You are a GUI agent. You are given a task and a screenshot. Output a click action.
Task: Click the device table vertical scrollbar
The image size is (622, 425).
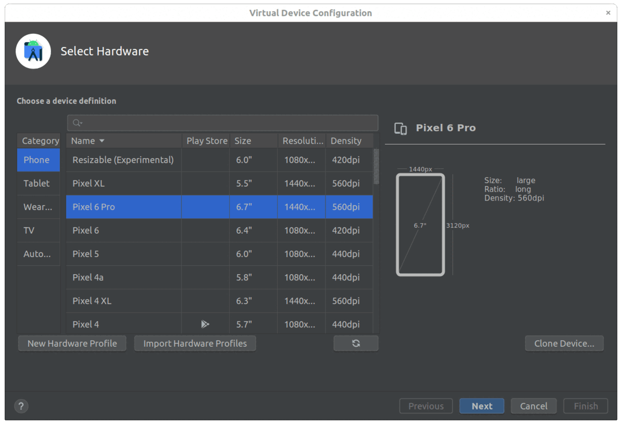click(x=376, y=166)
